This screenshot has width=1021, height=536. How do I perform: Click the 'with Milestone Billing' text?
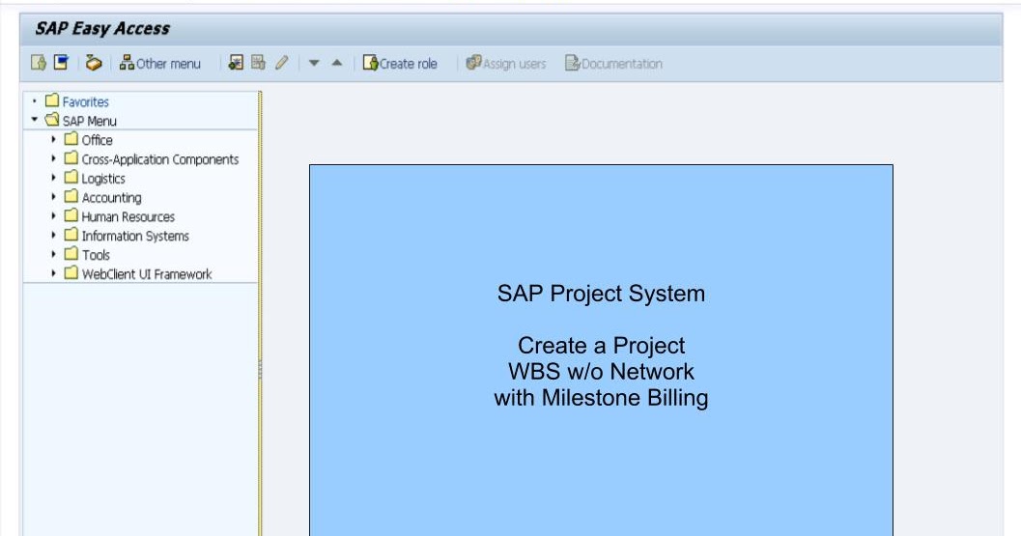coord(601,398)
